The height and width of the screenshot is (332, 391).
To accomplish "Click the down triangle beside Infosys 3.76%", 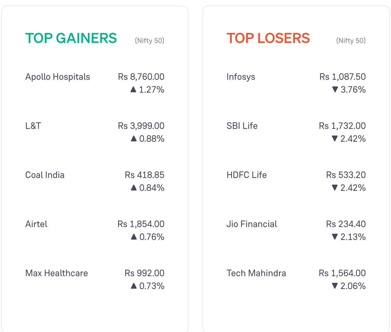I will click(x=335, y=89).
